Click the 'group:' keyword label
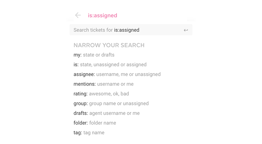The image size is (262, 144). [80, 103]
